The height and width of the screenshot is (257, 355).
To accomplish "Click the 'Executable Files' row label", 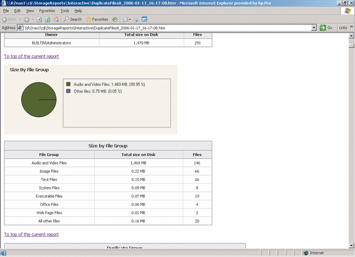I will click(x=49, y=196).
